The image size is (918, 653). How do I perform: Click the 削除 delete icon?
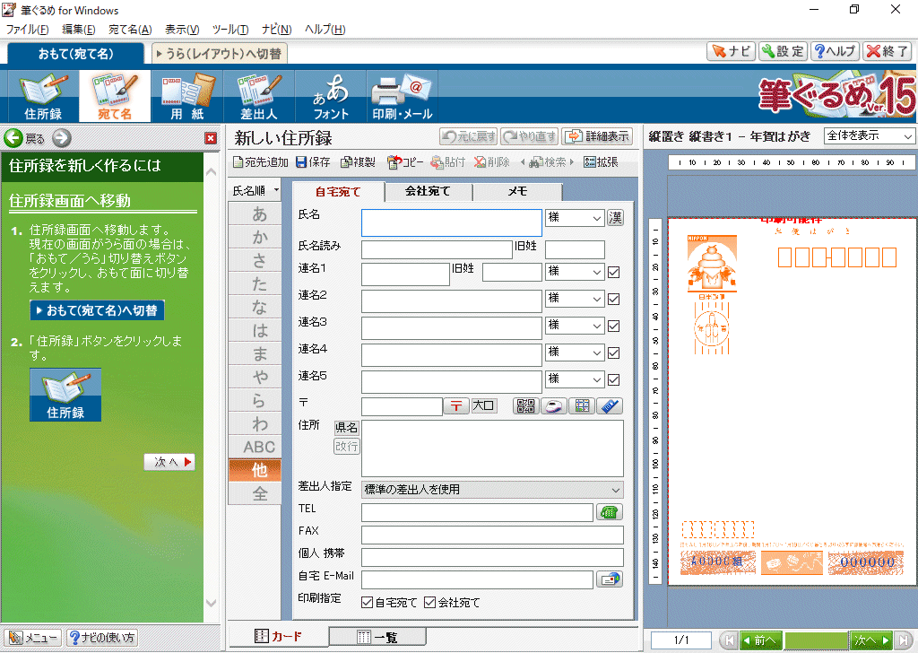coord(492,162)
